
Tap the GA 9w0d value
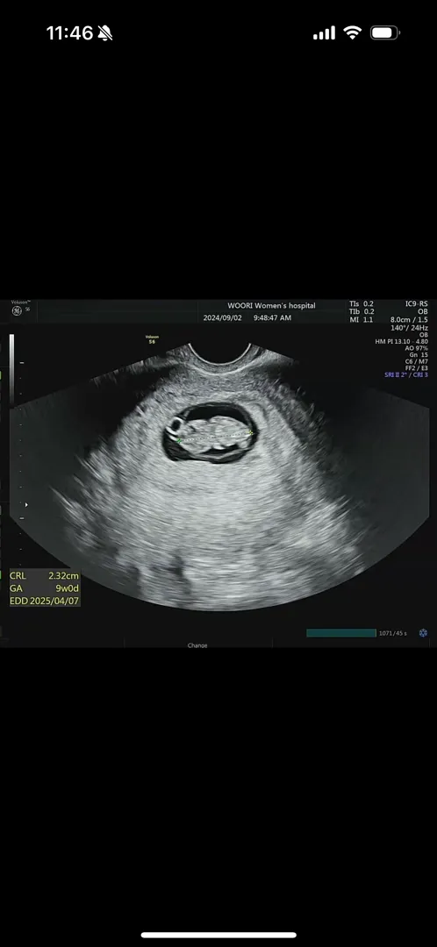[x=44, y=588]
